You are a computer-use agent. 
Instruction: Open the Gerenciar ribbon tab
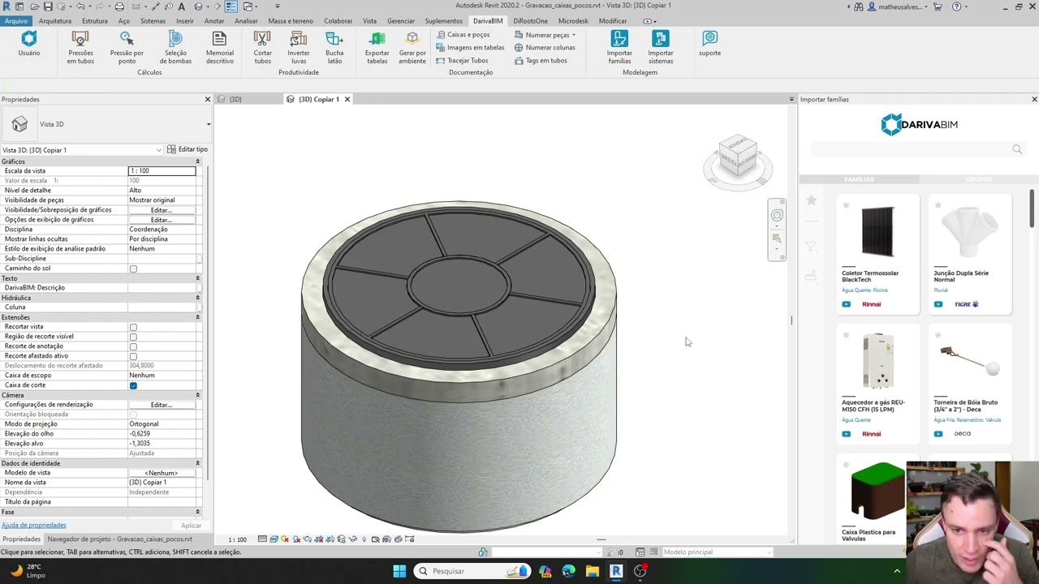(x=401, y=21)
